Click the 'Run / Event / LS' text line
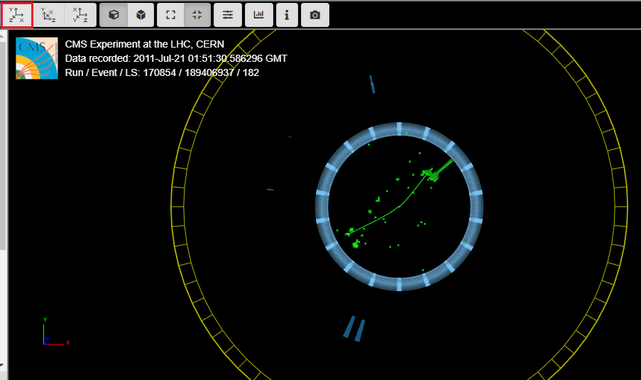The height and width of the screenshot is (380, 641). click(162, 73)
